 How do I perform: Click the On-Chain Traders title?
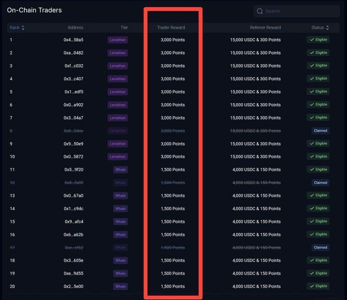pos(34,10)
